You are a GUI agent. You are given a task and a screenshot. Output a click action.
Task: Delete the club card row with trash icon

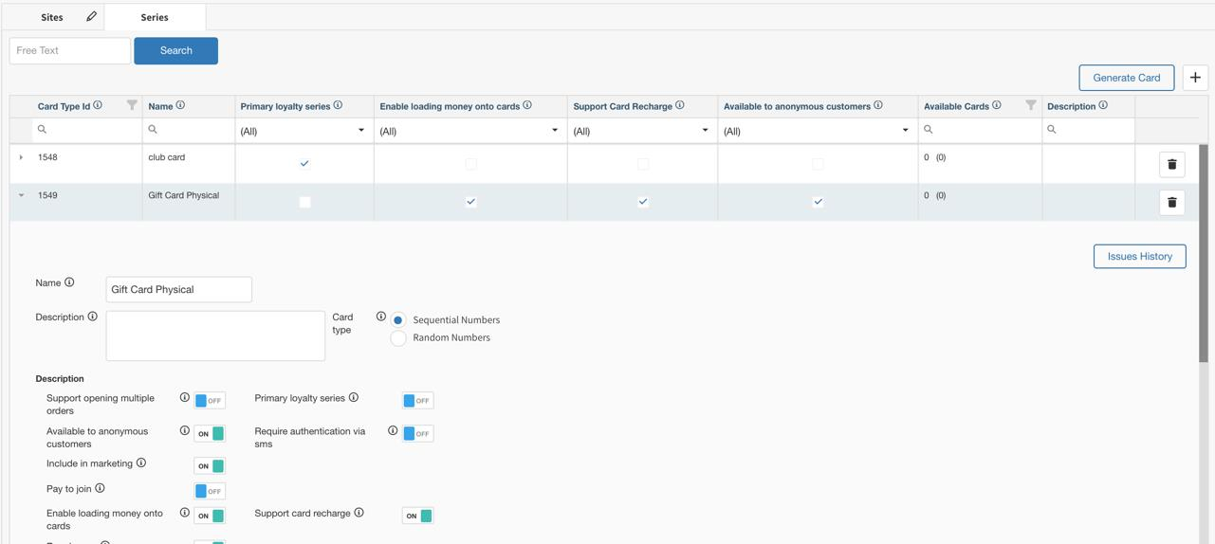click(1171, 164)
